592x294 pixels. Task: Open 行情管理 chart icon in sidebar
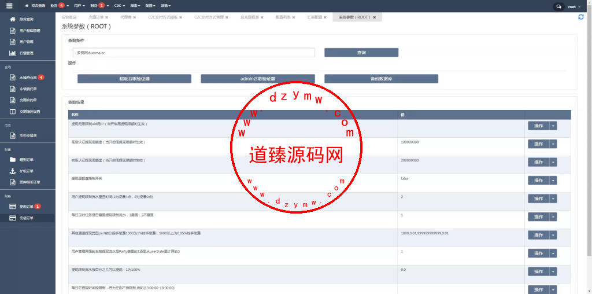tap(13, 53)
